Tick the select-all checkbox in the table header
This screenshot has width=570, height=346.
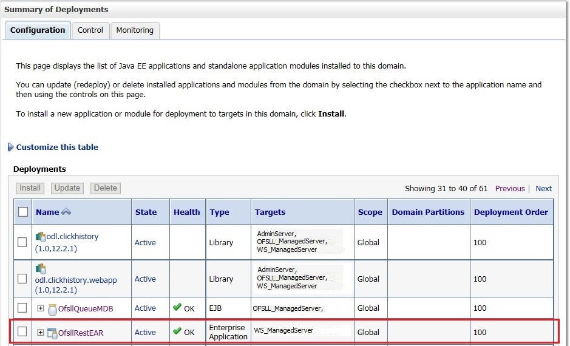pyautogui.click(x=23, y=212)
